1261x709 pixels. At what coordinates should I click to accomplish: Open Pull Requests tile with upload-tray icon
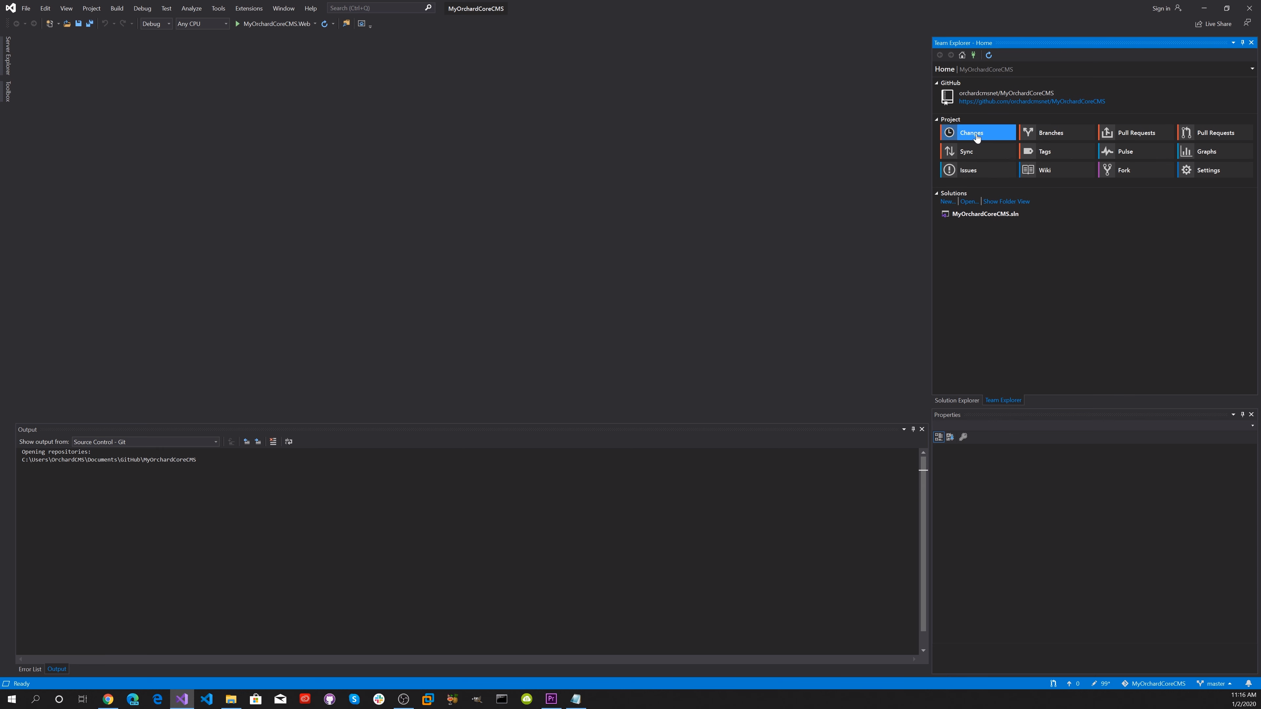click(1136, 133)
